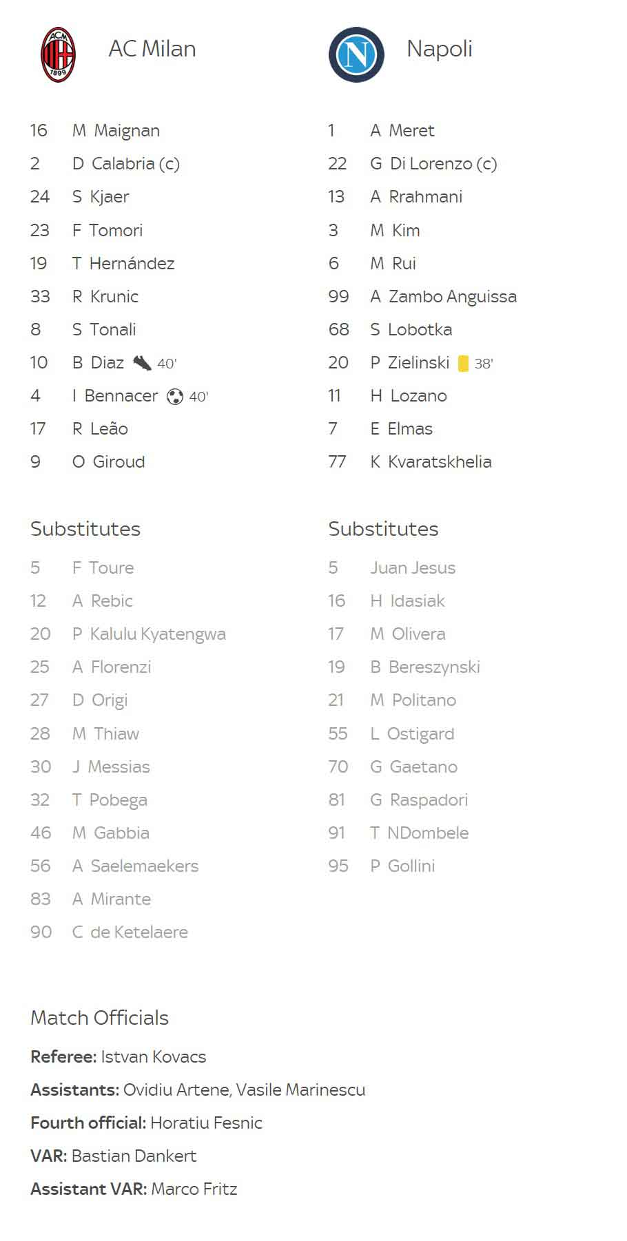Open Napoli captain G Di Lorenzo
This screenshot has width=627, height=1241.
coord(433,163)
